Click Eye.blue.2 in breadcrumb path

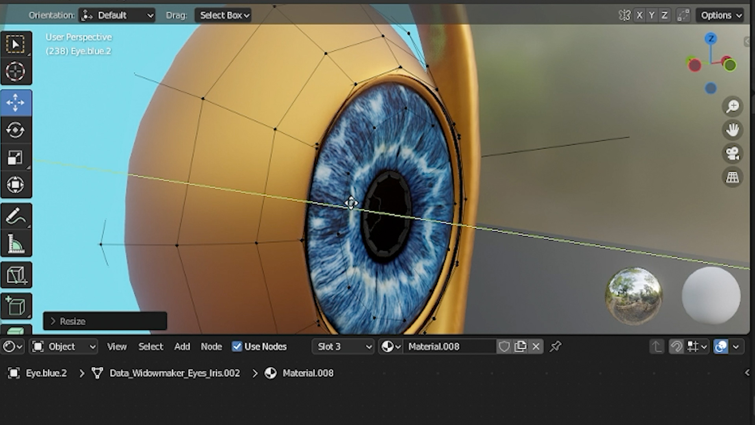[x=46, y=373]
